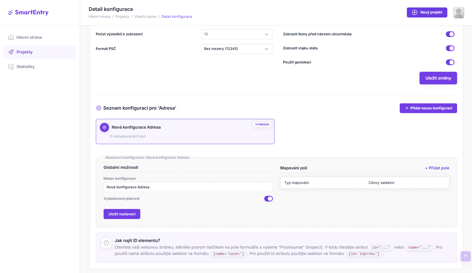The height and width of the screenshot is (273, 472).
Task: Open the user avatar profile
Action: [x=458, y=13]
